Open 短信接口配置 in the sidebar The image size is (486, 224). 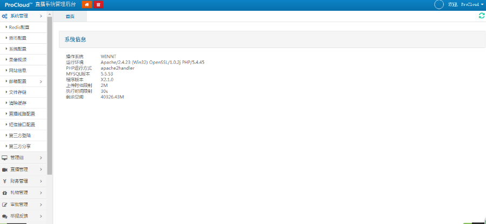tap(23, 125)
